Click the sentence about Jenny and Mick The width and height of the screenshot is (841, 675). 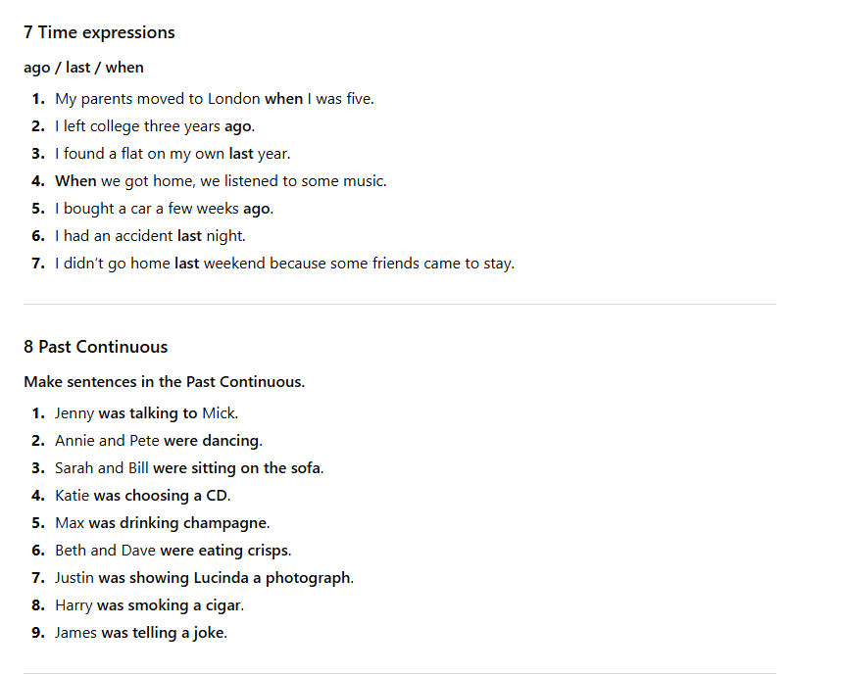(146, 413)
